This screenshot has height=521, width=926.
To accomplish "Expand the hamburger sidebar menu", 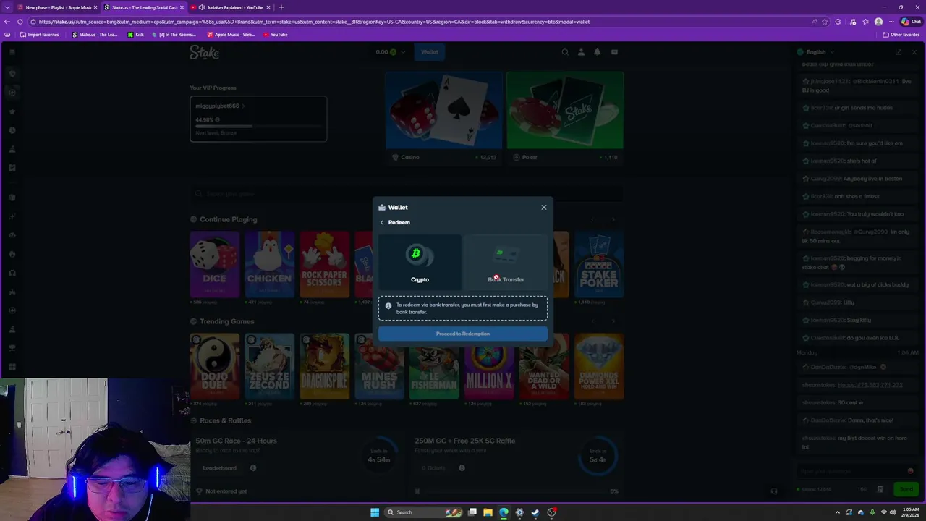I will point(12,52).
